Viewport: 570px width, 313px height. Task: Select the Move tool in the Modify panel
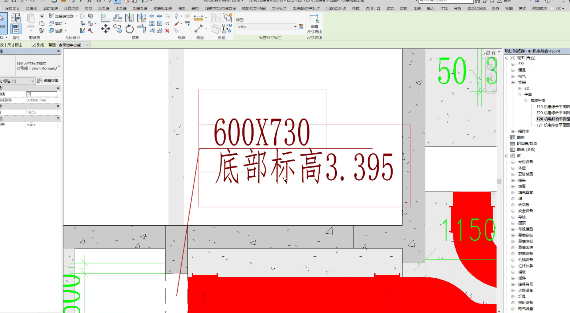(x=105, y=29)
